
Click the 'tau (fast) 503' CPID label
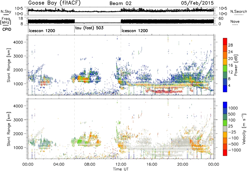click(x=89, y=28)
